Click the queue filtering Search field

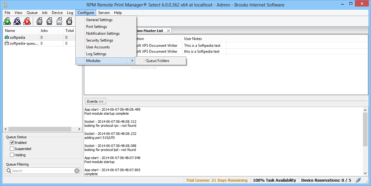pyautogui.click(x=42, y=170)
